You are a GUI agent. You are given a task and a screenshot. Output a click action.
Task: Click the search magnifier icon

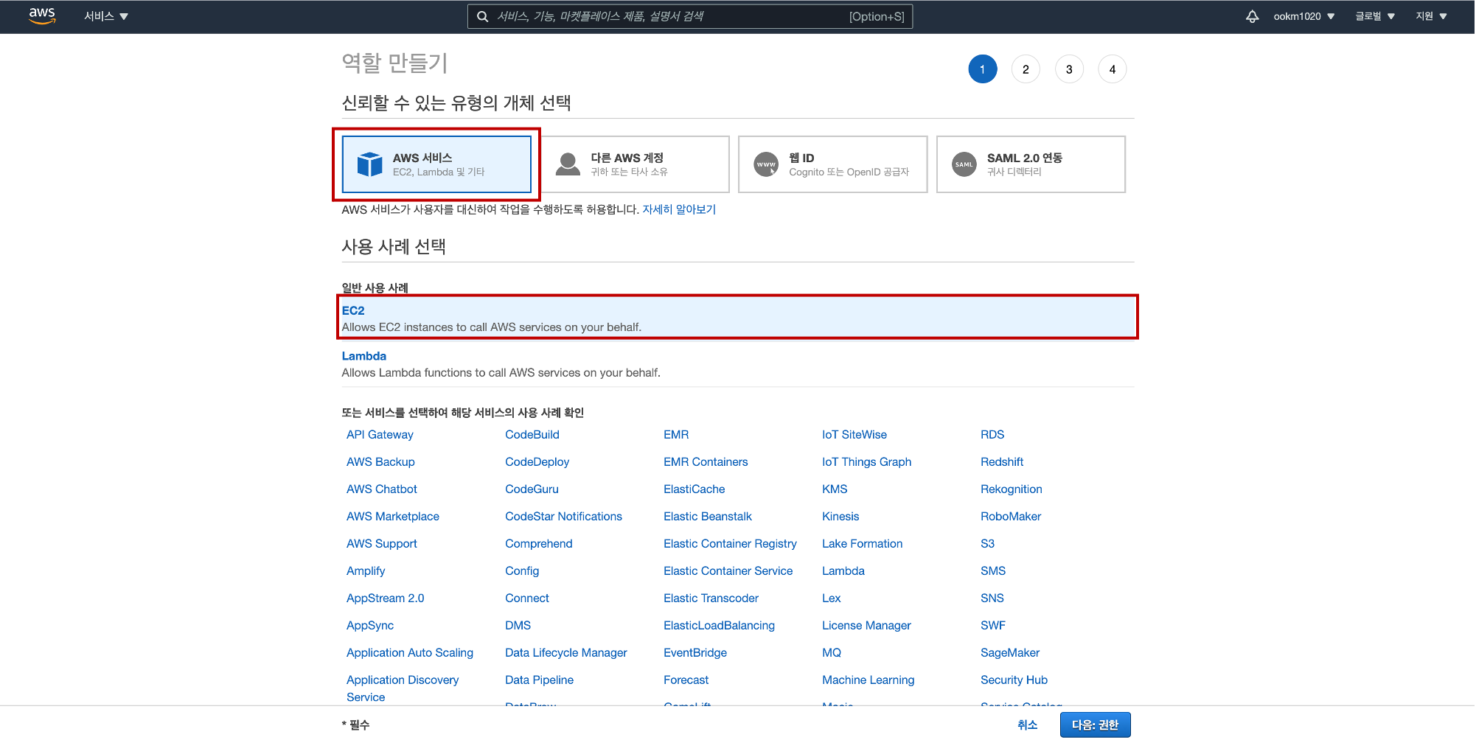point(482,16)
